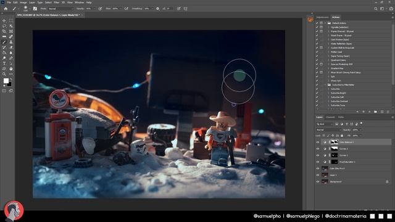The height and width of the screenshot is (222, 395).
Task: Toggle Quick Mask mode icon
Action: 4,91
